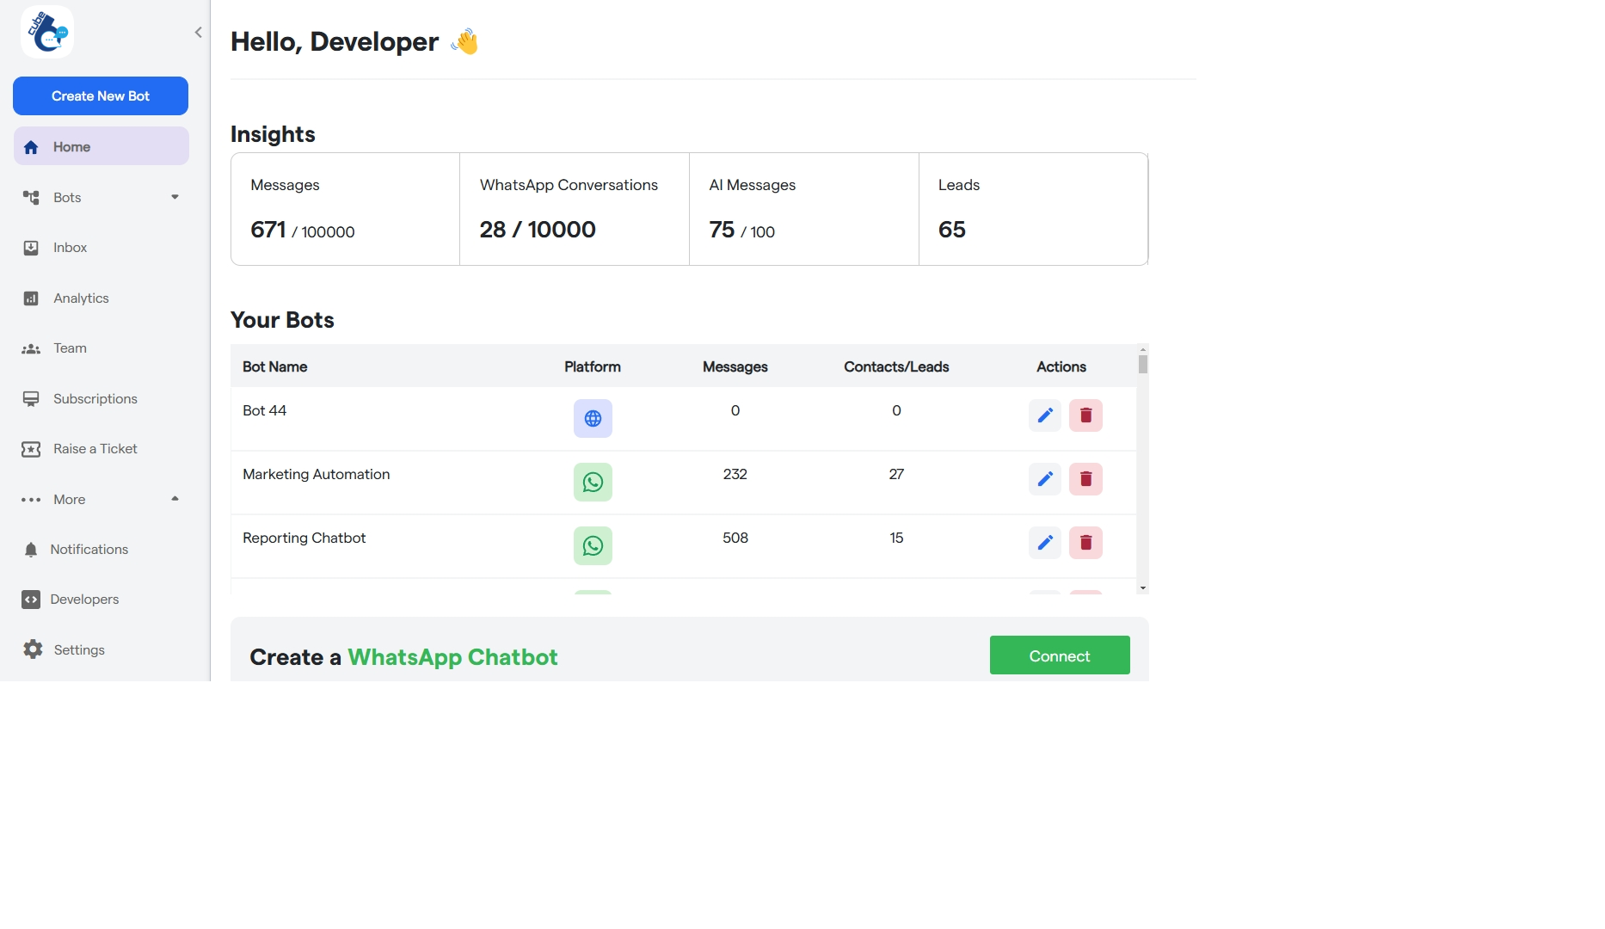Open Settings from the sidebar
1605x929 pixels.
[78, 649]
